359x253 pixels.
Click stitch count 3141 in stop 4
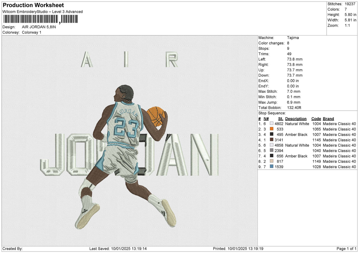tap(279, 140)
